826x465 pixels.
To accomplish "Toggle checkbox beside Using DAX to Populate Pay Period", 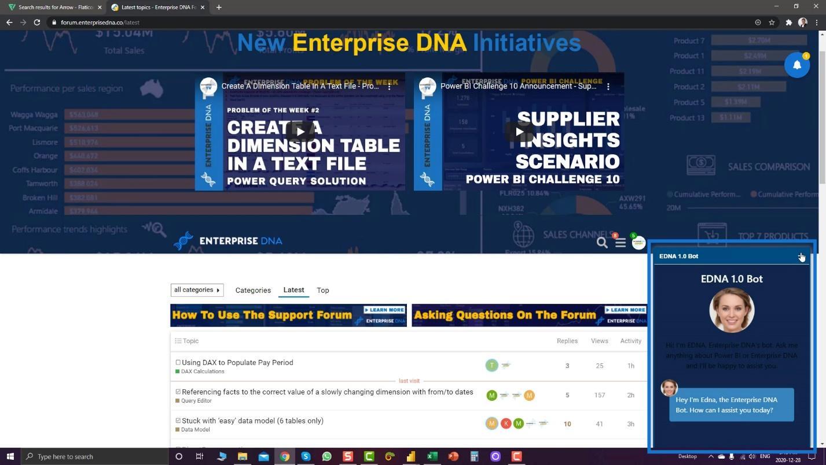I will 178,363.
